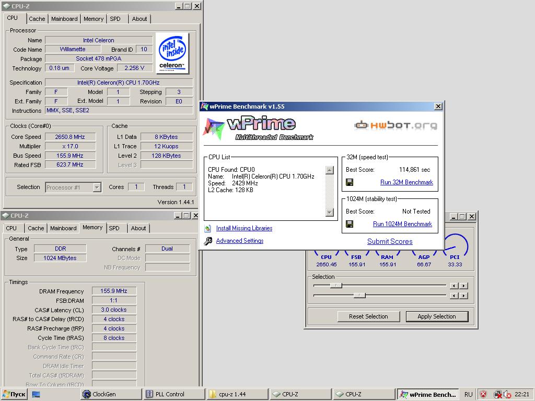
Task: Click the RU language indicator
Action: tap(469, 395)
